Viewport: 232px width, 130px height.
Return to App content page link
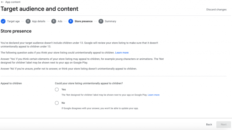[x=13, y=2]
